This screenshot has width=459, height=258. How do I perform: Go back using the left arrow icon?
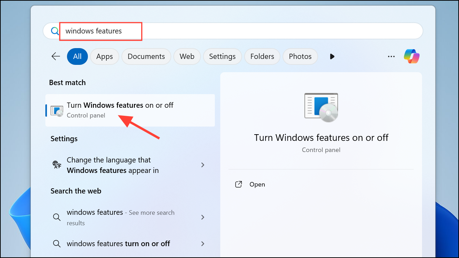click(56, 56)
